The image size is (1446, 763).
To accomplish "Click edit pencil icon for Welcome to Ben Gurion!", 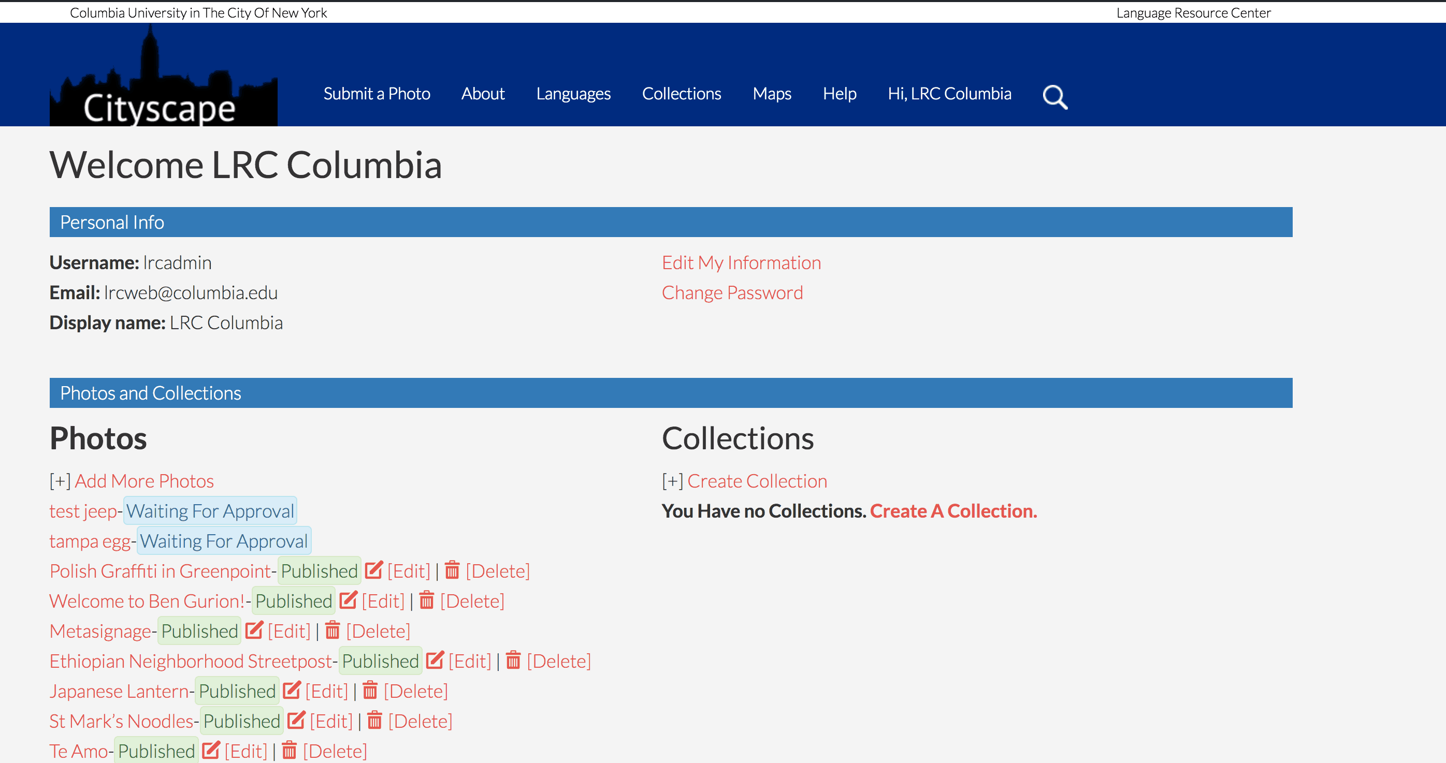I will 348,600.
